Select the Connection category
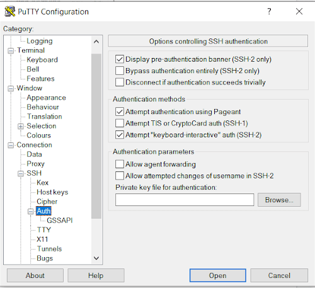315x288 pixels. pyautogui.click(x=34, y=145)
